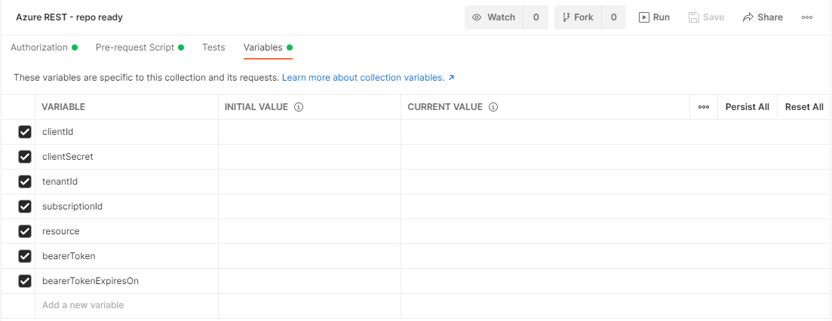Click the resource variable name
Viewport: 832px width, 321px height.
coord(61,231)
